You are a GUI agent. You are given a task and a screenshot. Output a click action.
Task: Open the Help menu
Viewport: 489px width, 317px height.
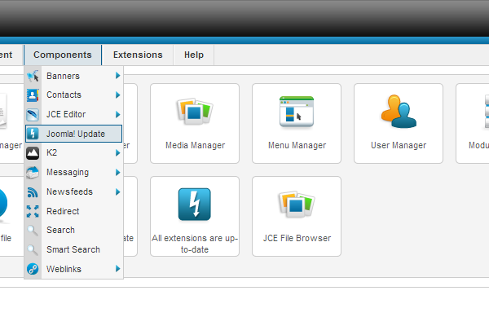194,55
